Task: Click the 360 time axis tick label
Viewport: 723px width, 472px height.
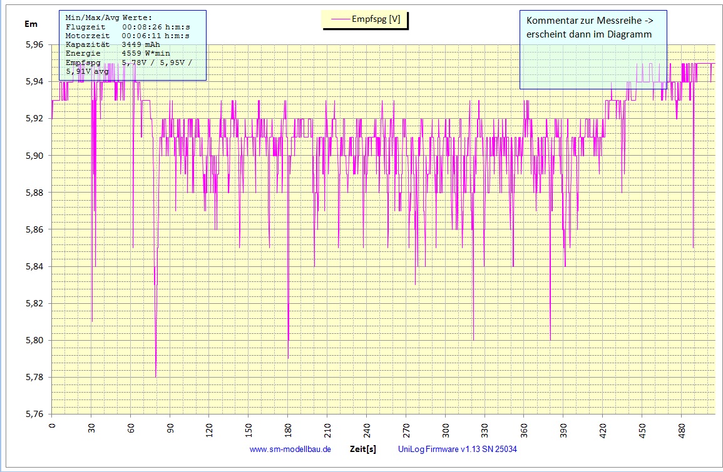Action: tap(525, 429)
